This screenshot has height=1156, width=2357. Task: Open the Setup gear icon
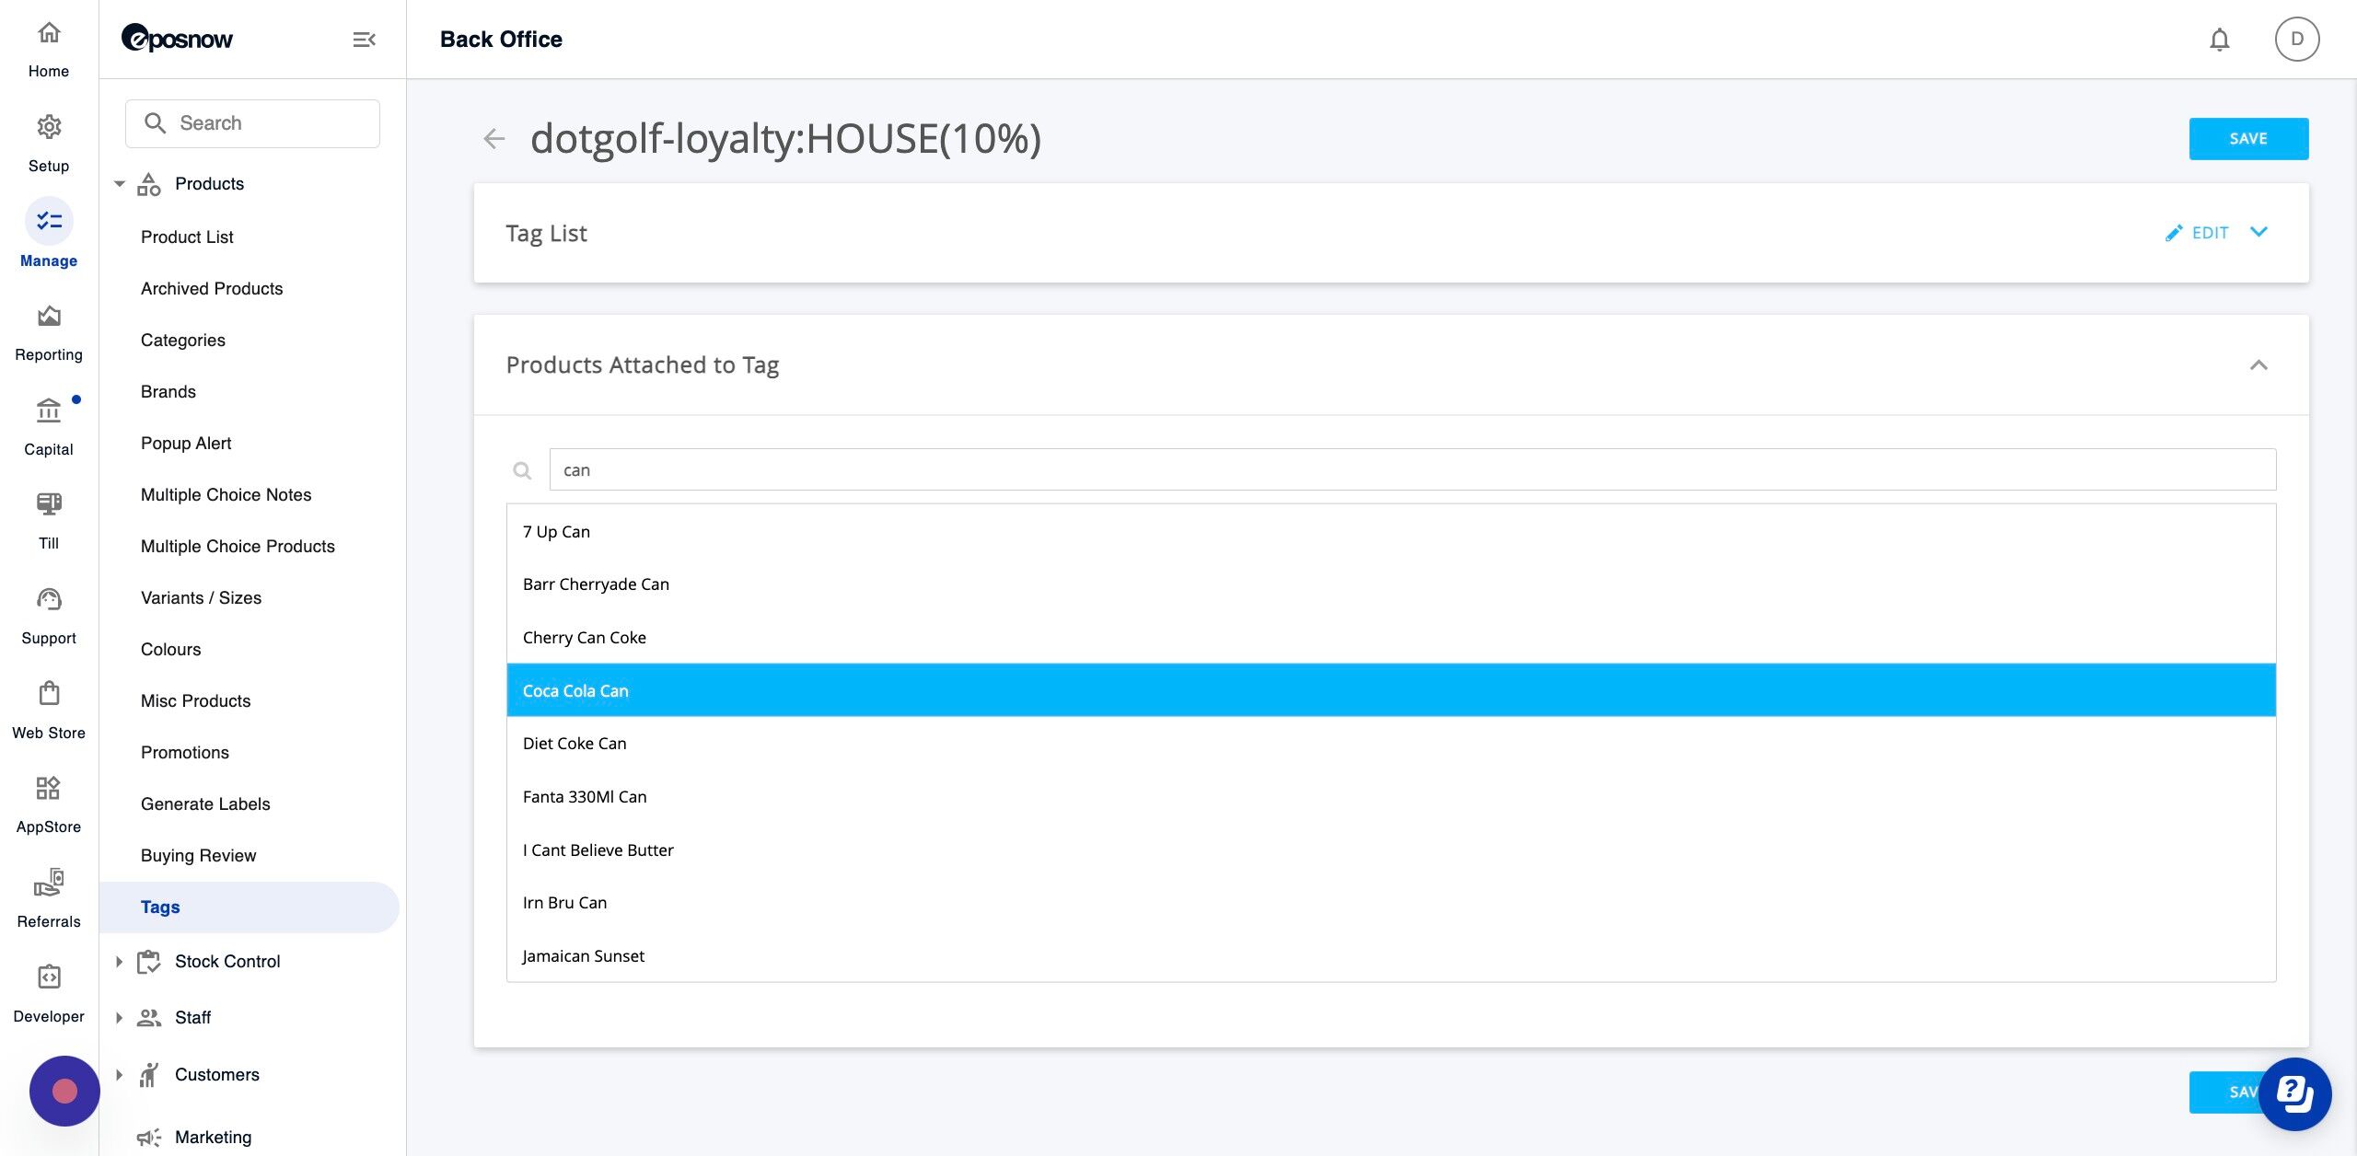coord(49,127)
